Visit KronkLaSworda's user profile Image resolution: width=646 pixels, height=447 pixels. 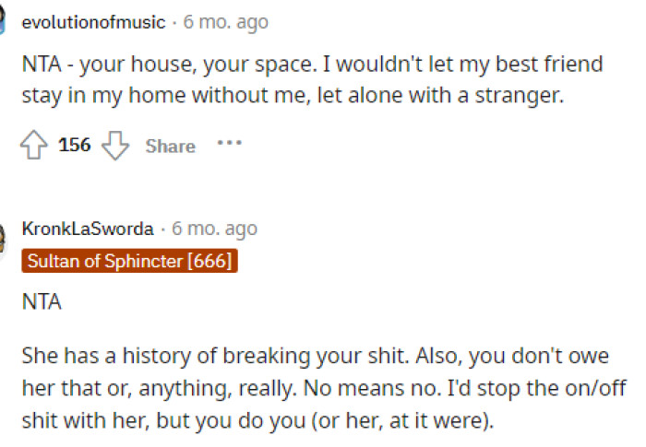click(88, 229)
